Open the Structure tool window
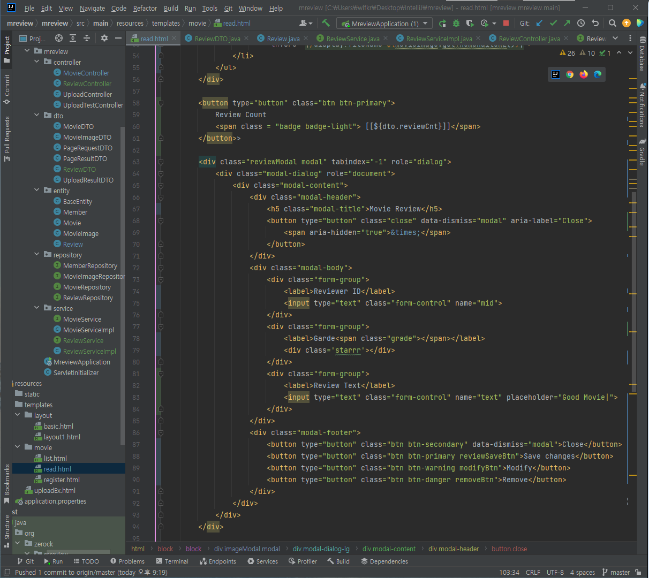 pyautogui.click(x=7, y=531)
